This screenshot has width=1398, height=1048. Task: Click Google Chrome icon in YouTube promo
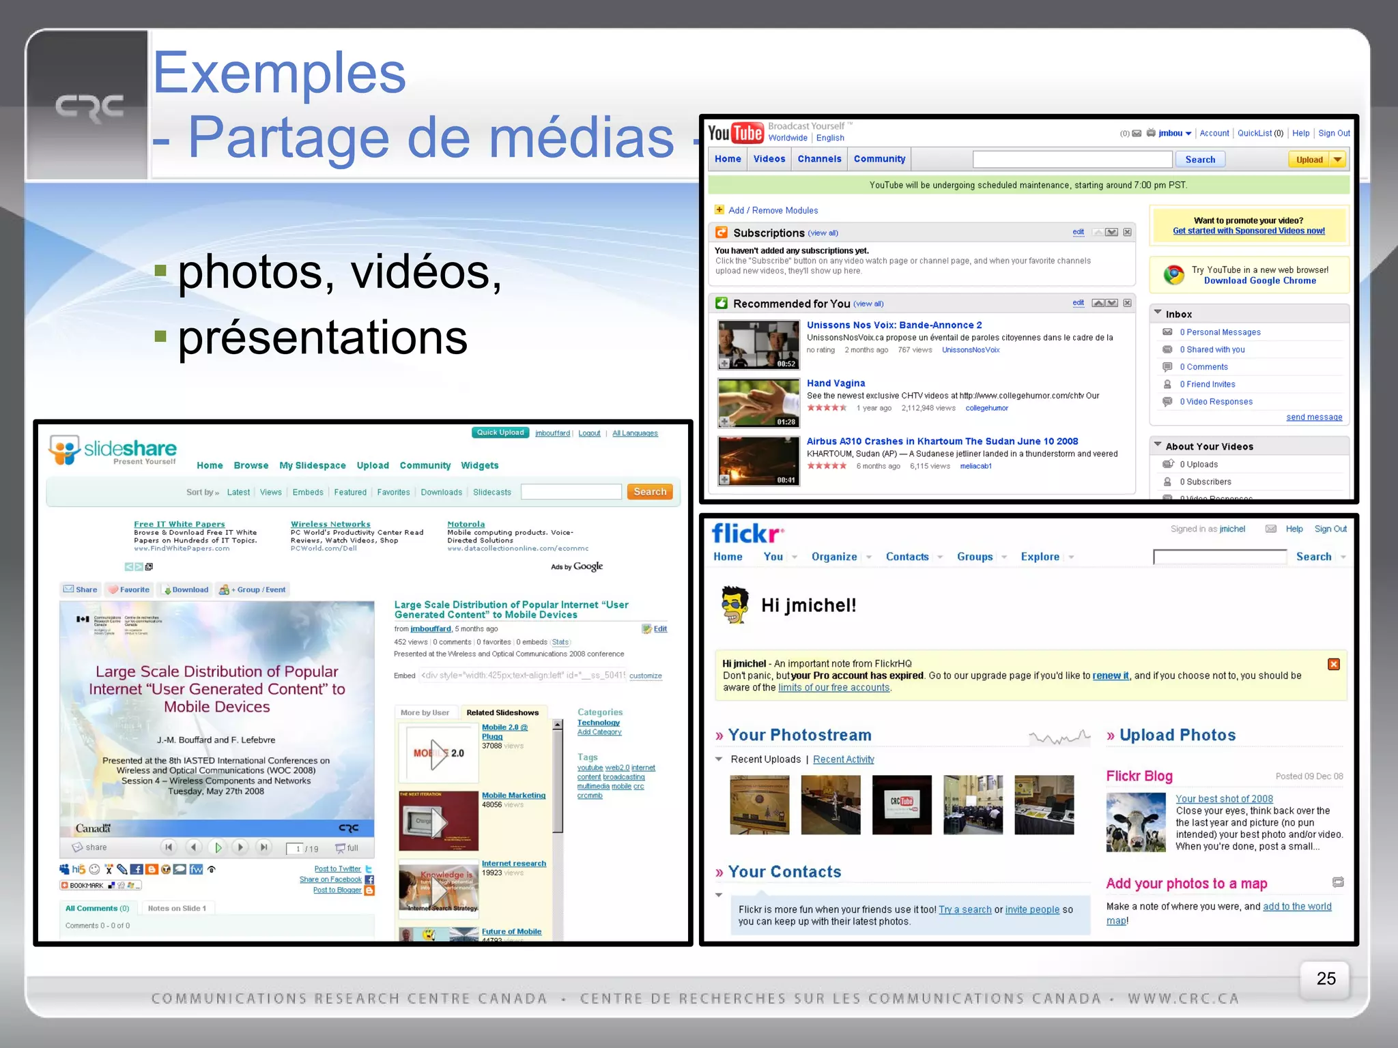pos(1173,275)
